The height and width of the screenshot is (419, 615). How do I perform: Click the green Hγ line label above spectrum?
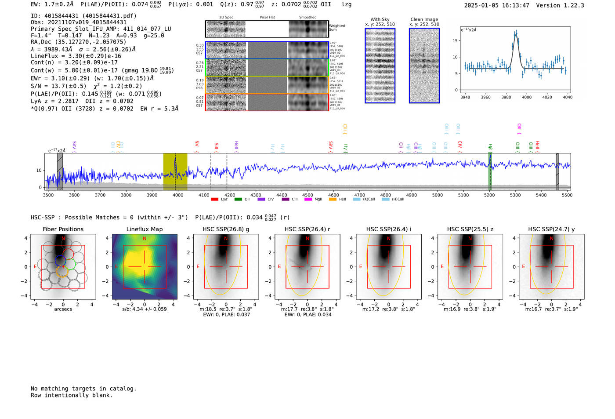pos(346,147)
